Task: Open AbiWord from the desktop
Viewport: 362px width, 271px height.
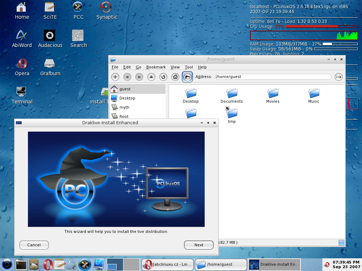Action: (22, 39)
